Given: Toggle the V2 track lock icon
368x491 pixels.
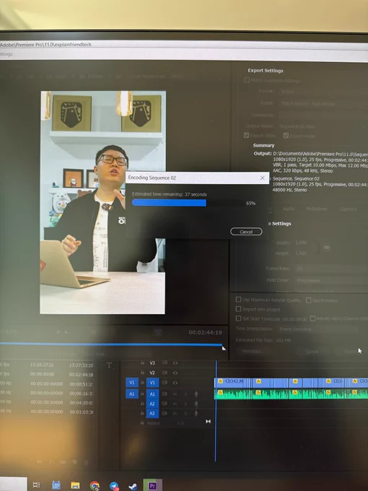Looking at the screenshot, I should click(142, 373).
